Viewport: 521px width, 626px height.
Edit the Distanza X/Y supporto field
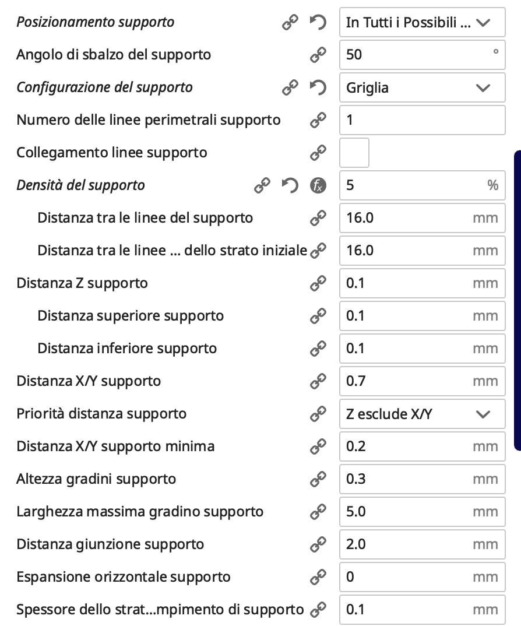point(408,382)
